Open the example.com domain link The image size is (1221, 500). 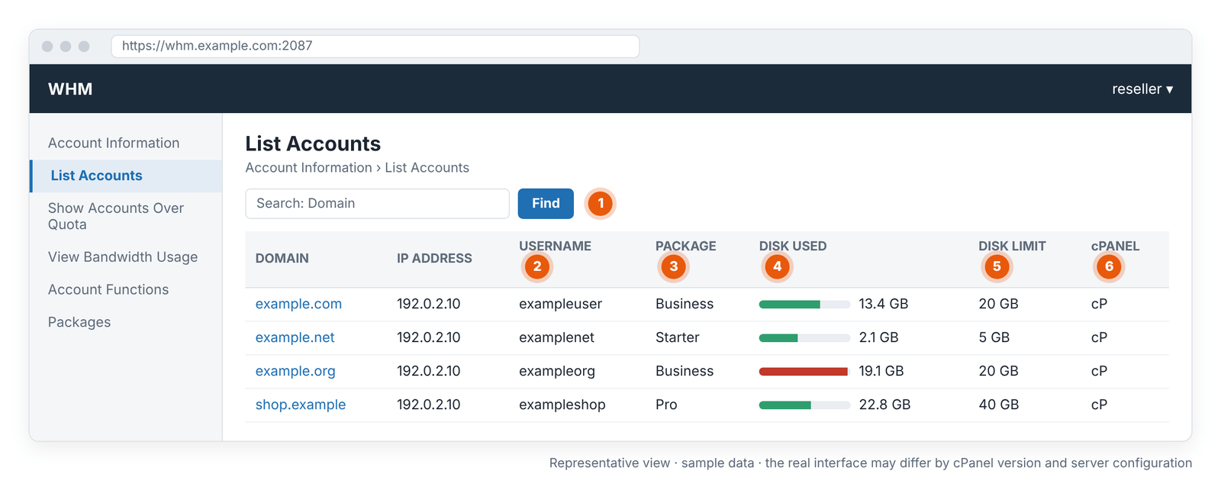(x=298, y=304)
